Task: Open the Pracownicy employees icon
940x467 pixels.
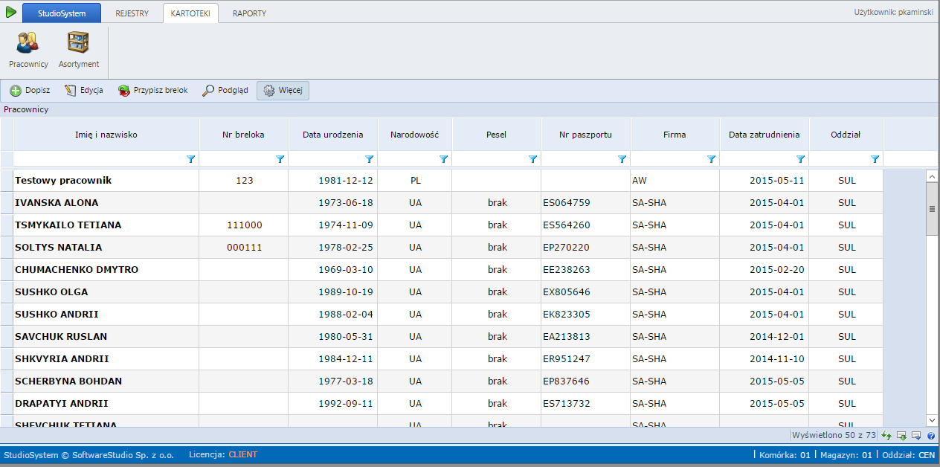Action: click(28, 50)
